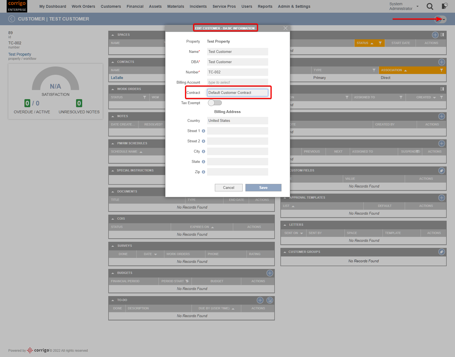This screenshot has width=455, height=357.
Task: Click the Billing Account input field
Action: click(x=238, y=83)
